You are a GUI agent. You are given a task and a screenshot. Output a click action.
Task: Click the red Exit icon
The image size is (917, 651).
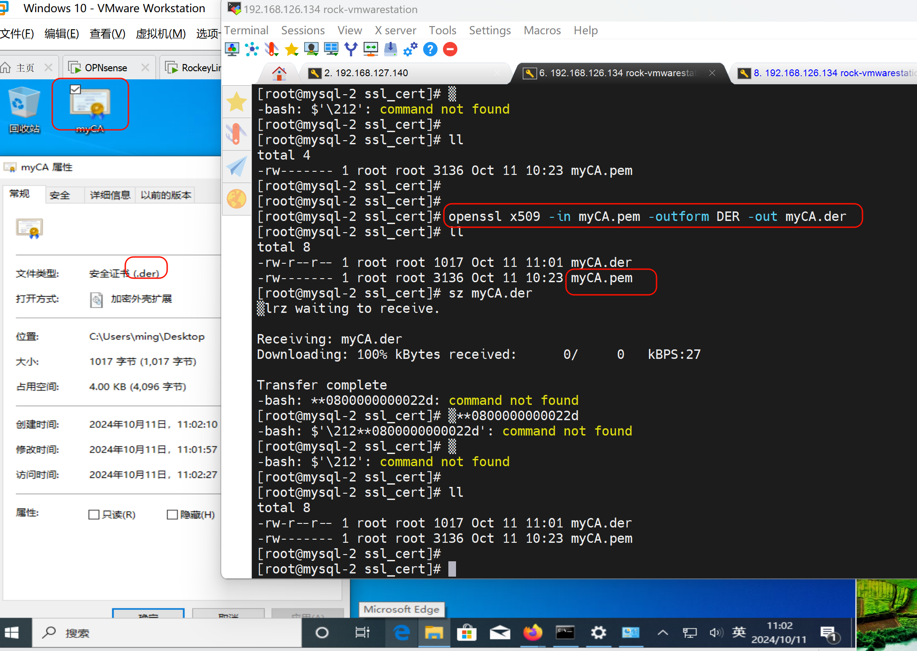450,49
